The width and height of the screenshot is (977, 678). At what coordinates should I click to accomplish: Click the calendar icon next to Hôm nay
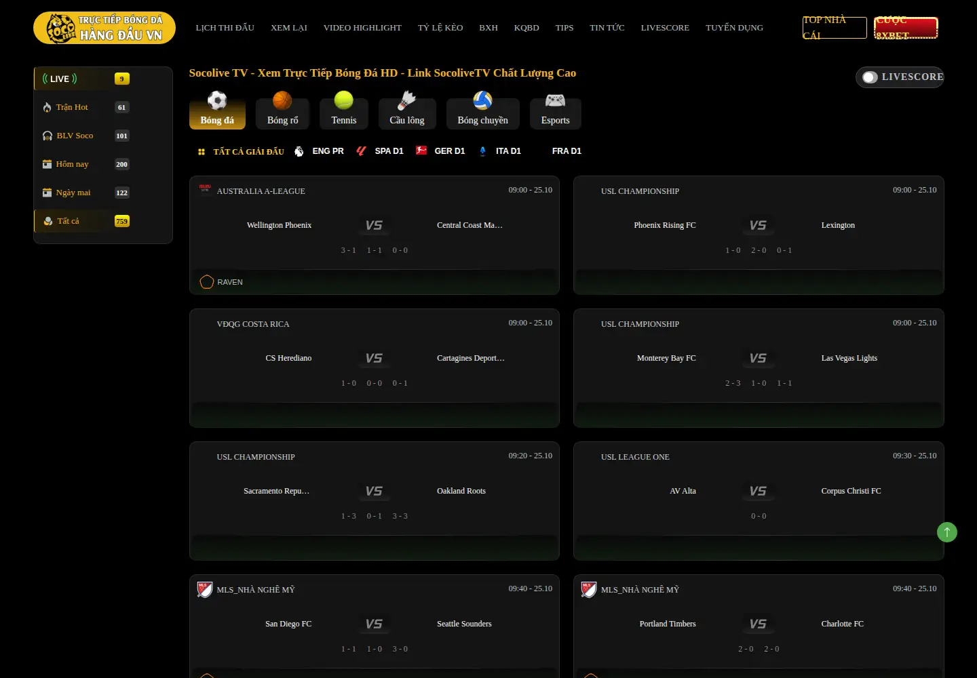pos(47,164)
